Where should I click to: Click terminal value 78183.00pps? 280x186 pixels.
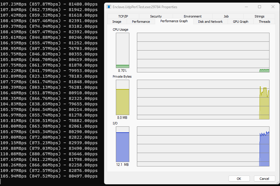[83, 76]
